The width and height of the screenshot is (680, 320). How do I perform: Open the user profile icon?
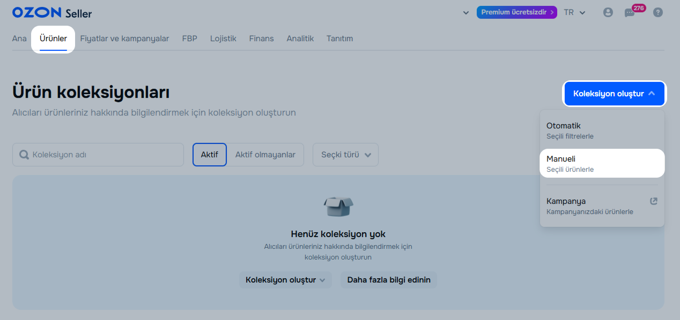[608, 12]
